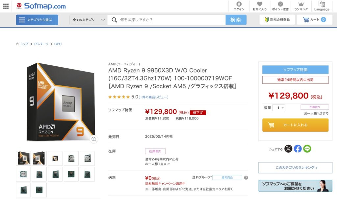The width and height of the screenshot is (337, 199).
Task: Open the shipping group help question icon
Action: [x=246, y=178]
